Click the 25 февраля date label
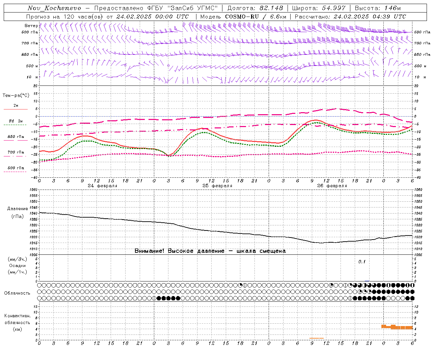 click(217, 186)
